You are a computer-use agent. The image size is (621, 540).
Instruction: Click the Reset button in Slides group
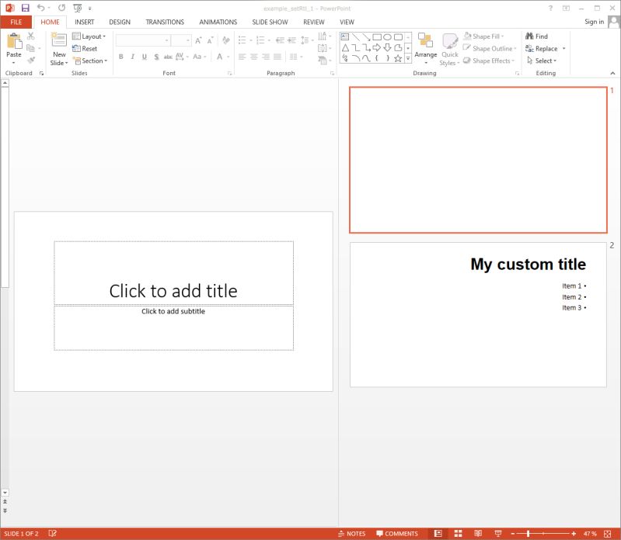85,49
